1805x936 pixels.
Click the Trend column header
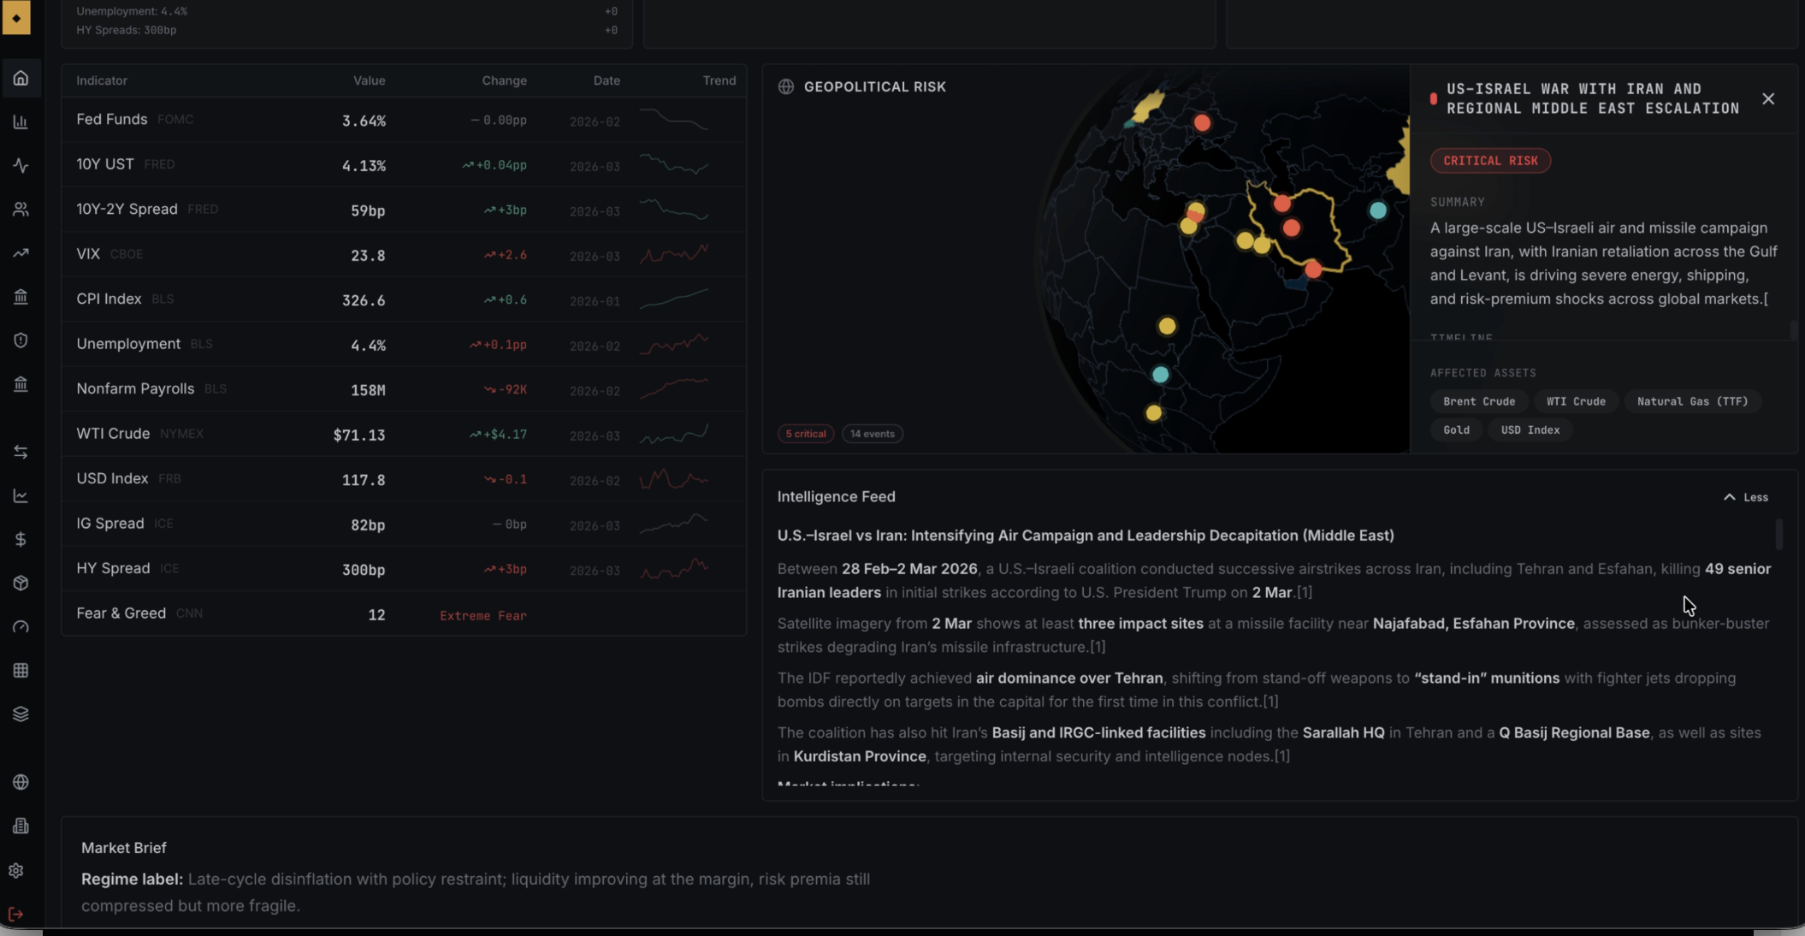tap(719, 80)
